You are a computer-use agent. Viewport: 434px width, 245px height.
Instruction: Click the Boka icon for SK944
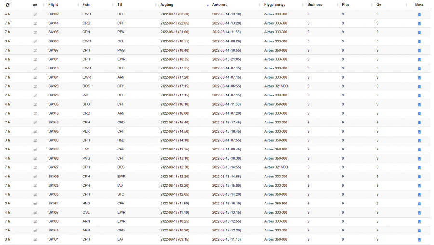tap(419, 23)
